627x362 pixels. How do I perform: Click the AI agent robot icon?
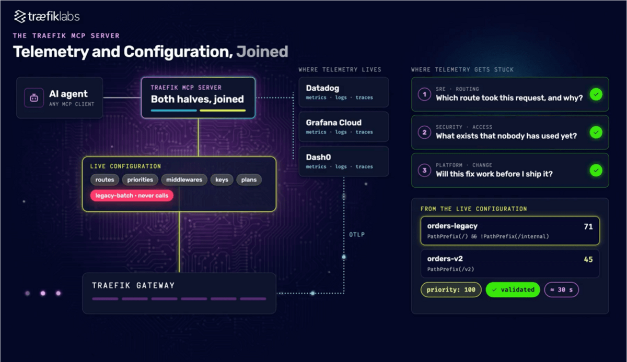[x=34, y=98]
